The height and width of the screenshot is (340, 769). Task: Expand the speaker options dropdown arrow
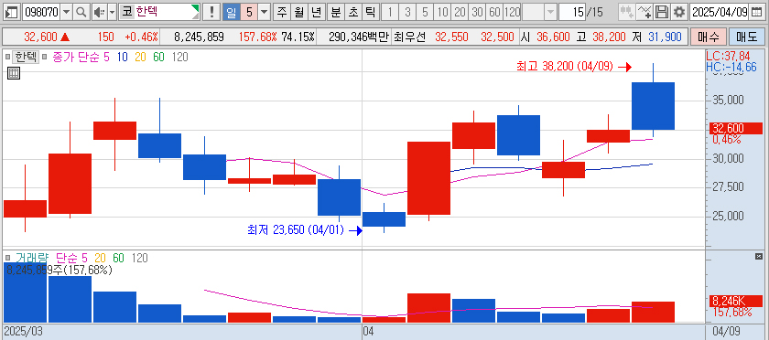[112, 12]
